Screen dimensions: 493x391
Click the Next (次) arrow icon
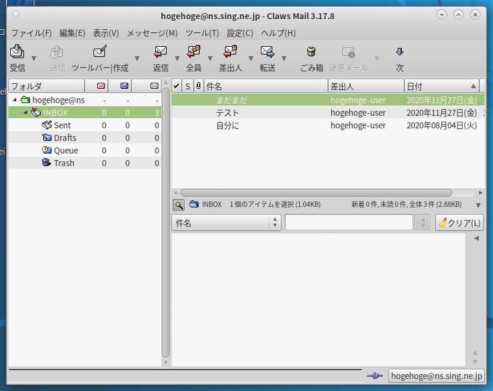pyautogui.click(x=399, y=52)
